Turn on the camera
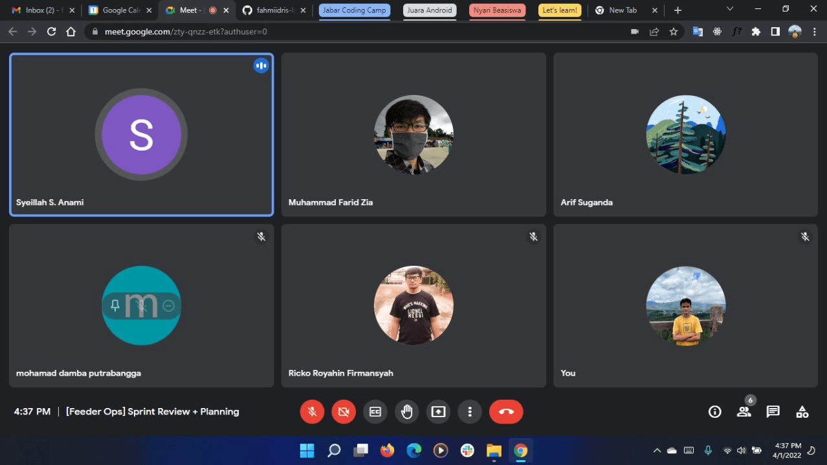This screenshot has width=827, height=465. click(x=344, y=411)
